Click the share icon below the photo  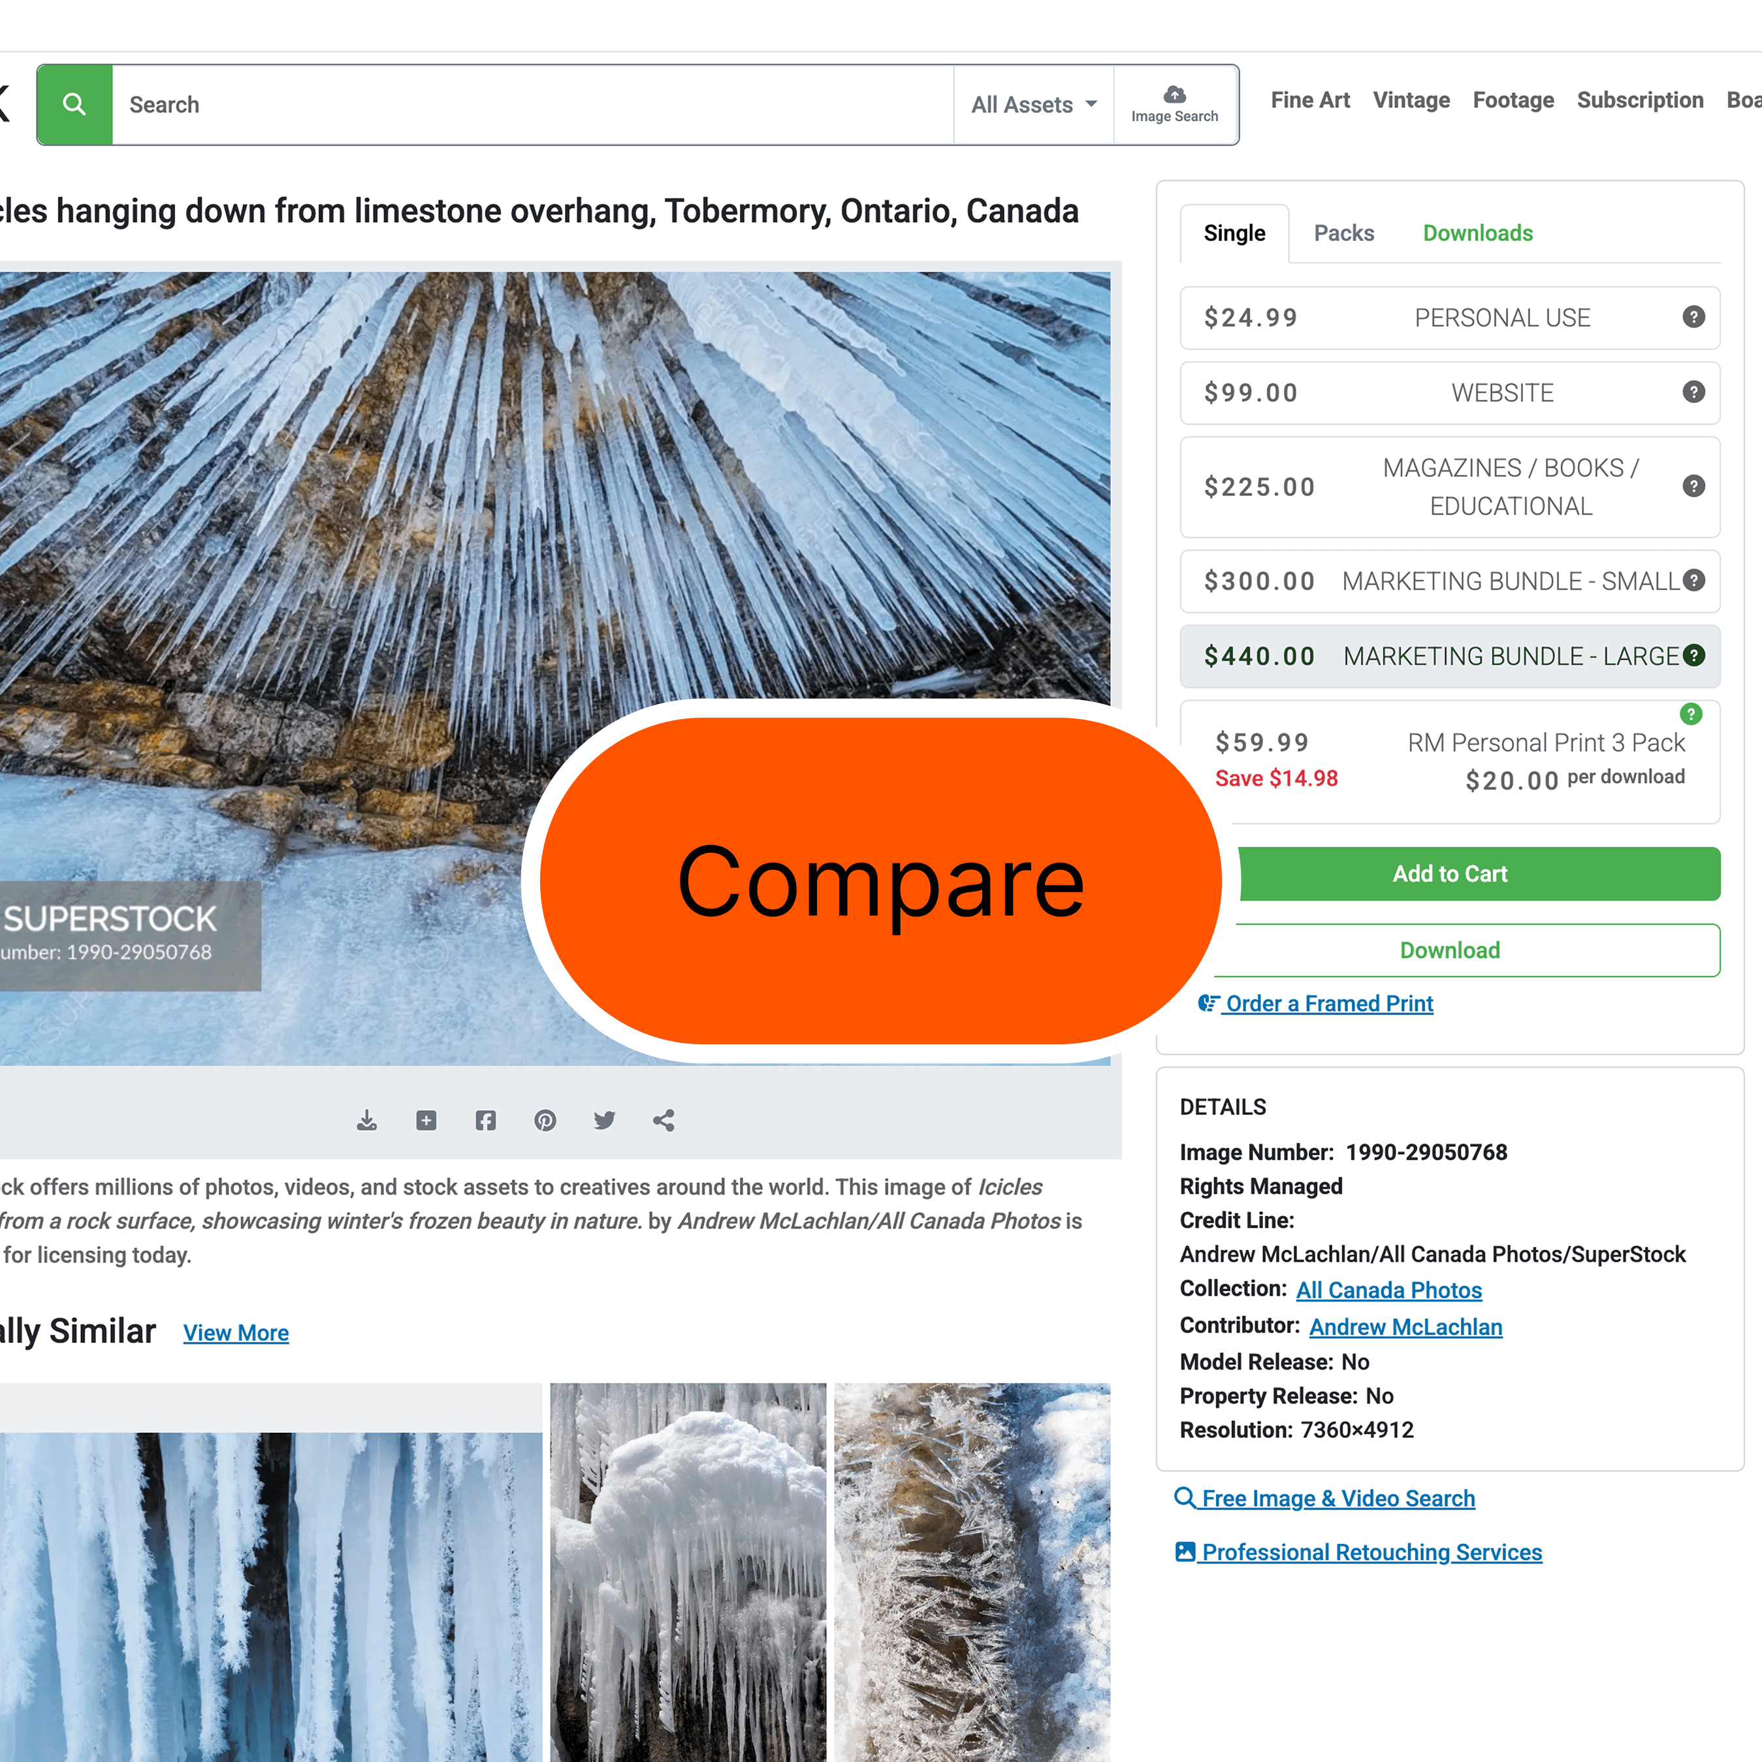coord(664,1120)
